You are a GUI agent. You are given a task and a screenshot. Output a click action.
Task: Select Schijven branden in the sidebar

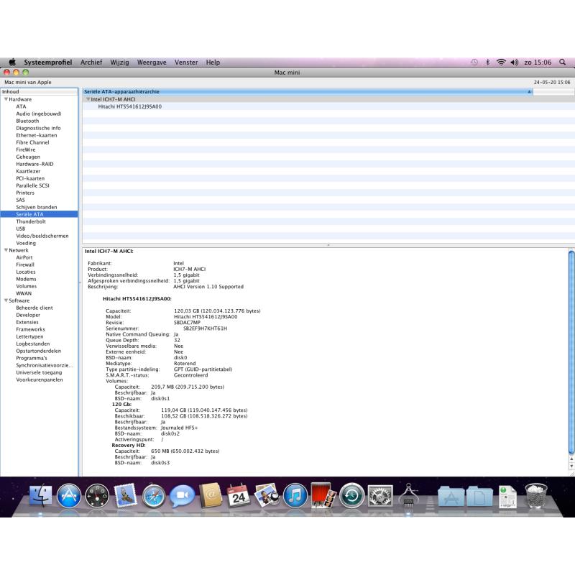37,207
